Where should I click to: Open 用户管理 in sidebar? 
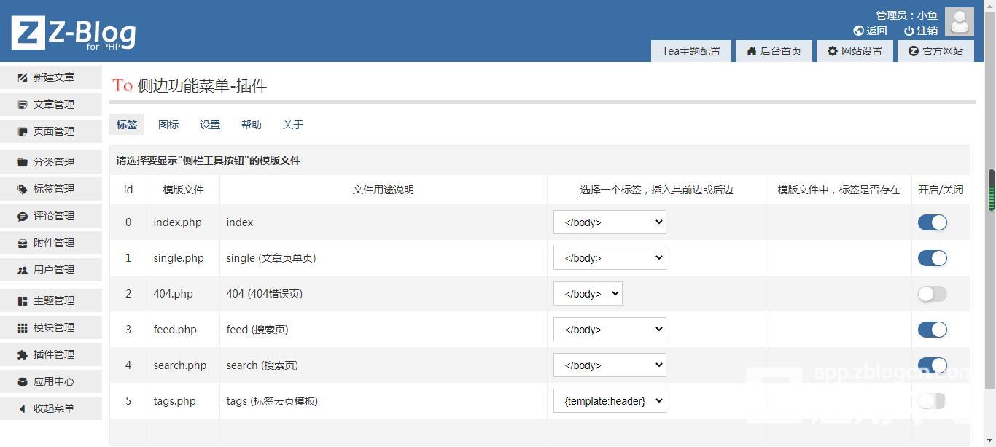(x=51, y=270)
